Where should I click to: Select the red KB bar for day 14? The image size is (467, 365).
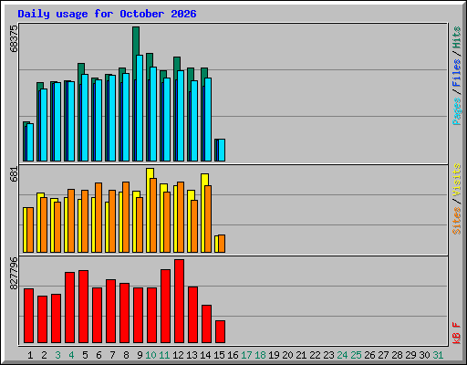tap(206, 324)
